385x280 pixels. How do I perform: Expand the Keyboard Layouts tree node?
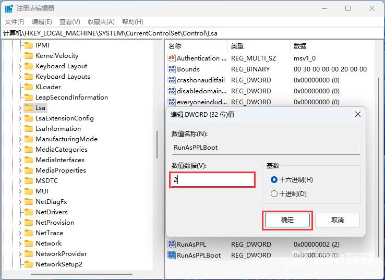pos(20,77)
